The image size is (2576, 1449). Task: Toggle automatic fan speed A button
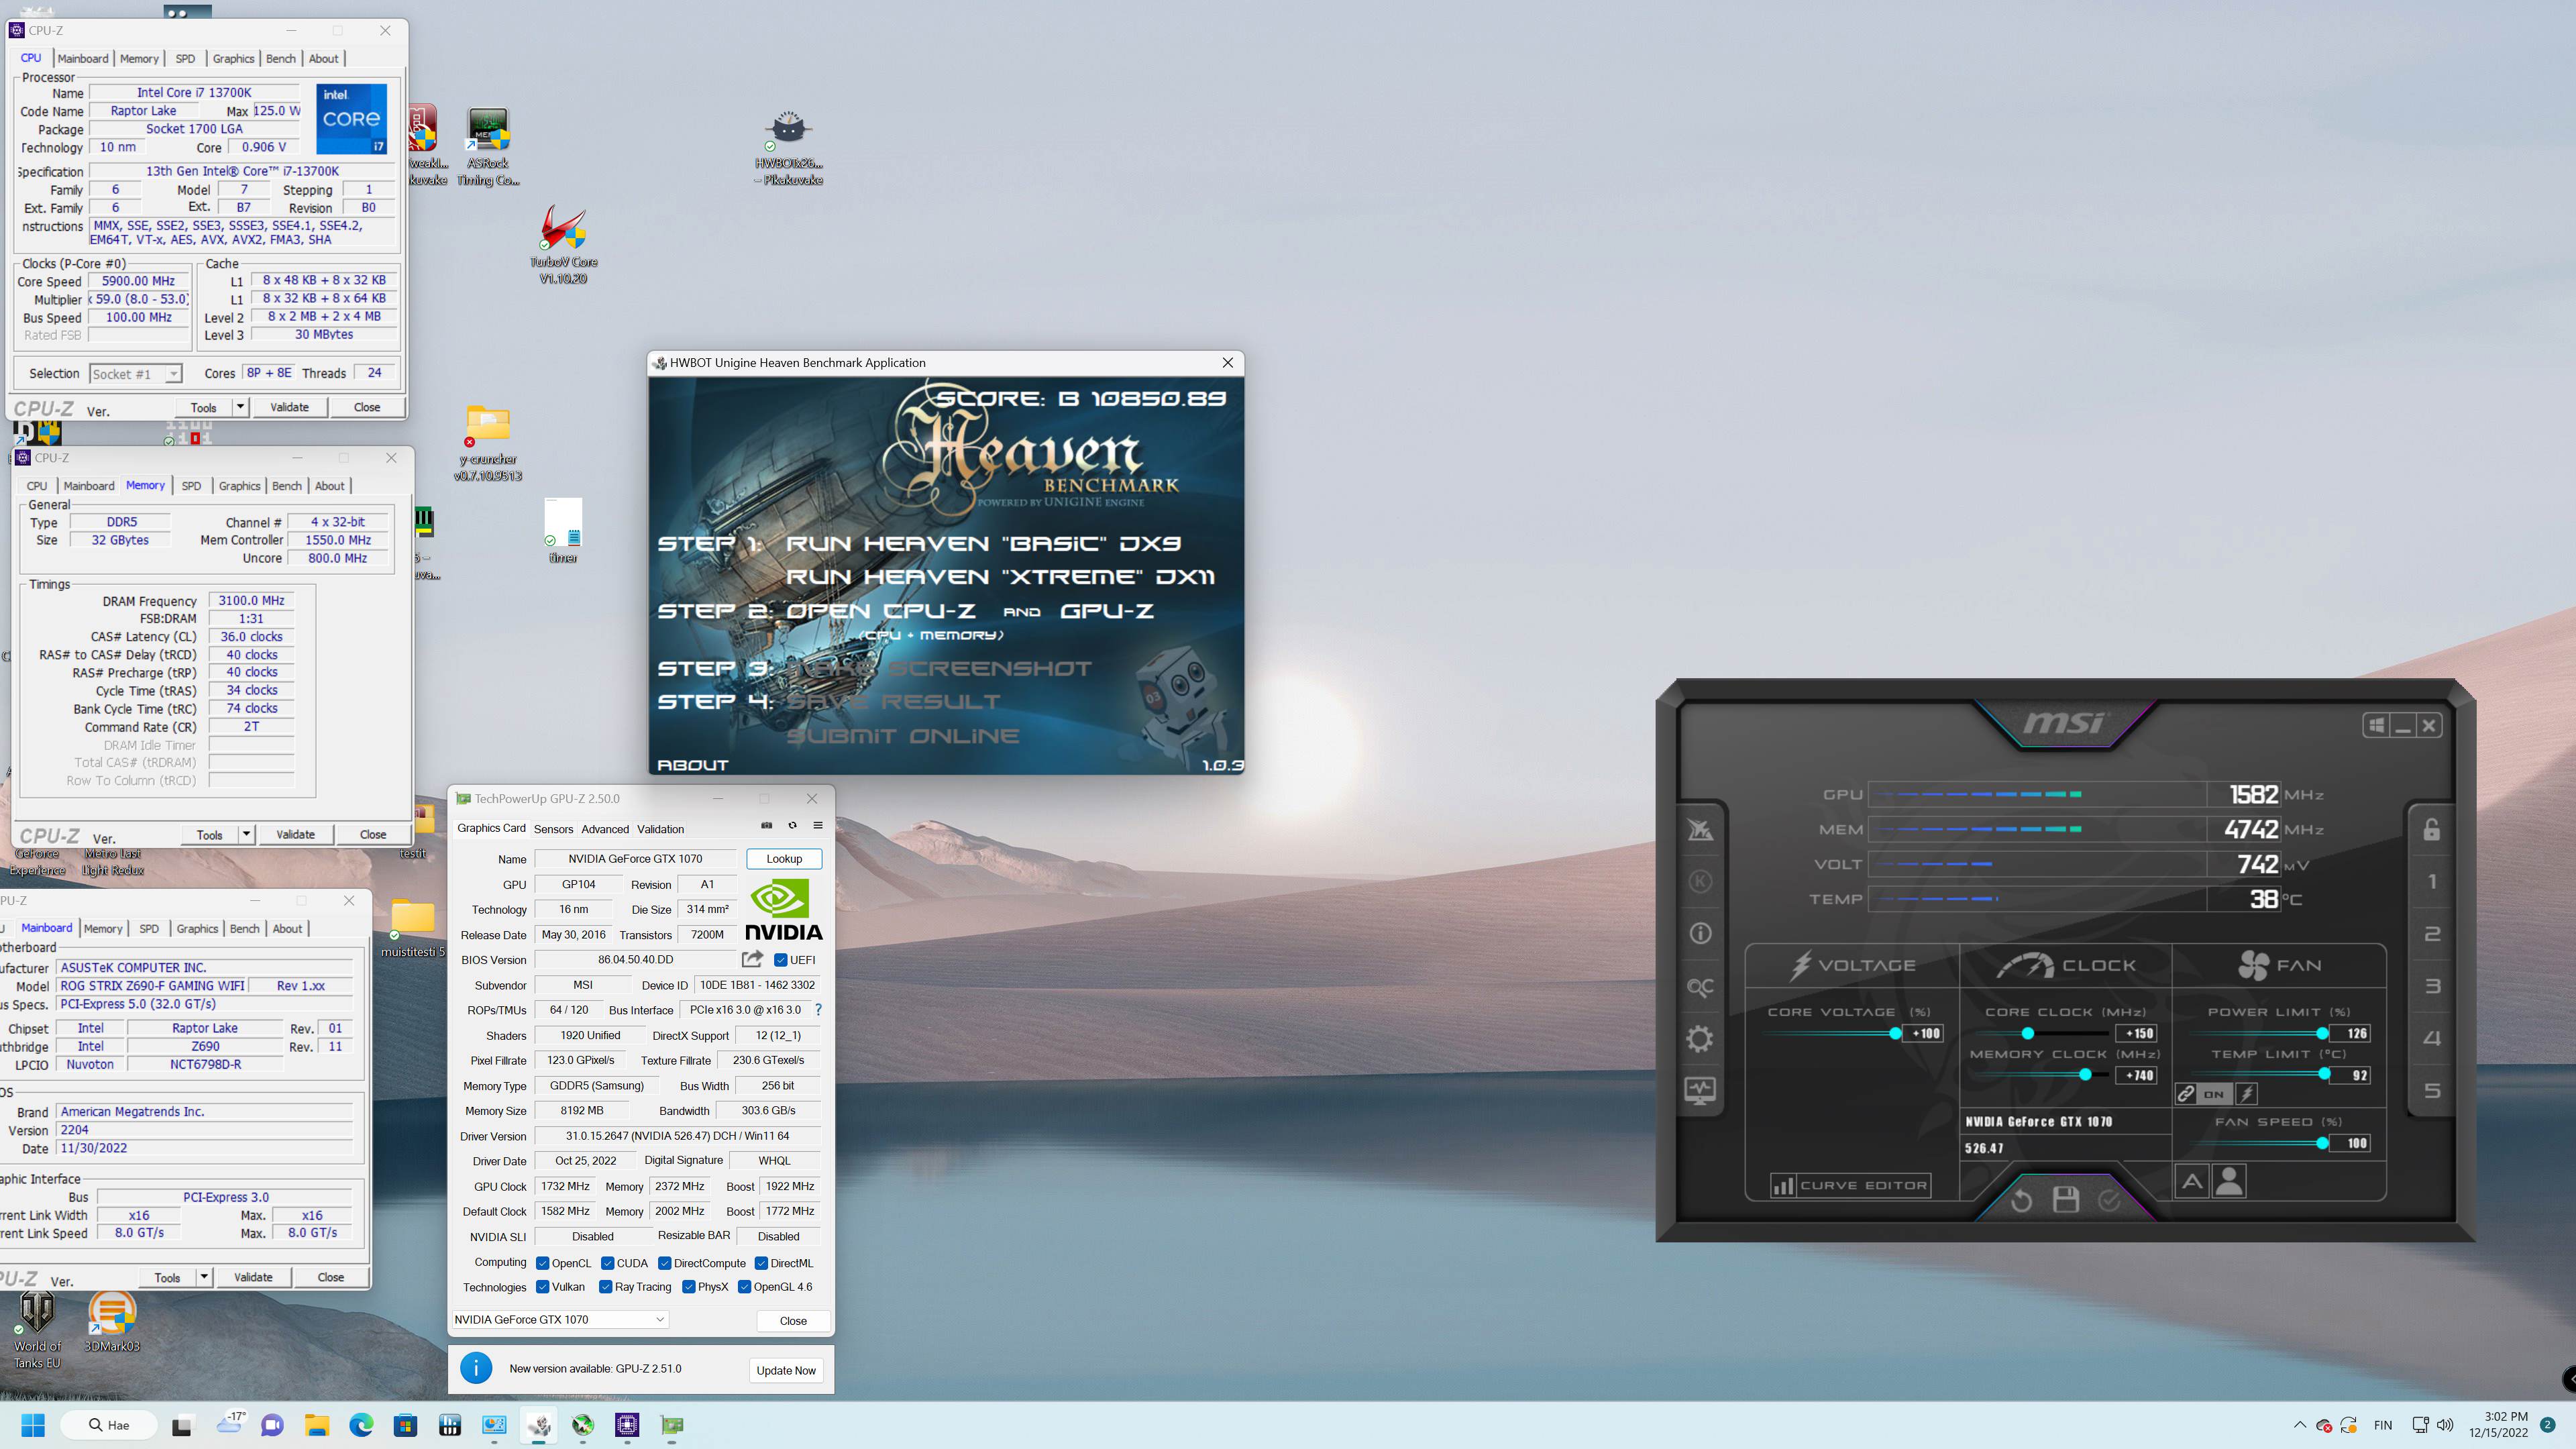click(x=2192, y=1182)
